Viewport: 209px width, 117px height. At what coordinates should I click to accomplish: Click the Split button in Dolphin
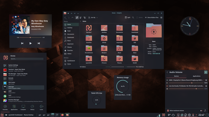(x=127, y=18)
